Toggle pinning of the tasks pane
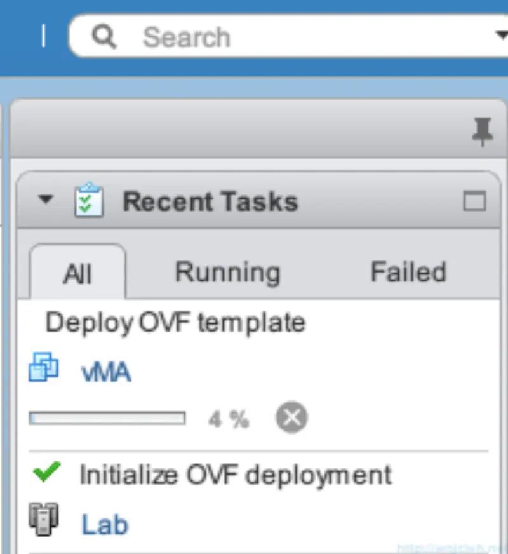 pos(484,130)
